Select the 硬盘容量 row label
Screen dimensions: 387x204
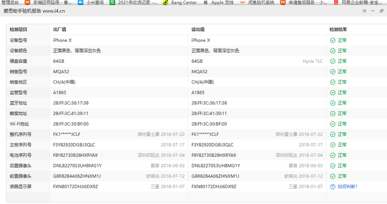(x=18, y=61)
